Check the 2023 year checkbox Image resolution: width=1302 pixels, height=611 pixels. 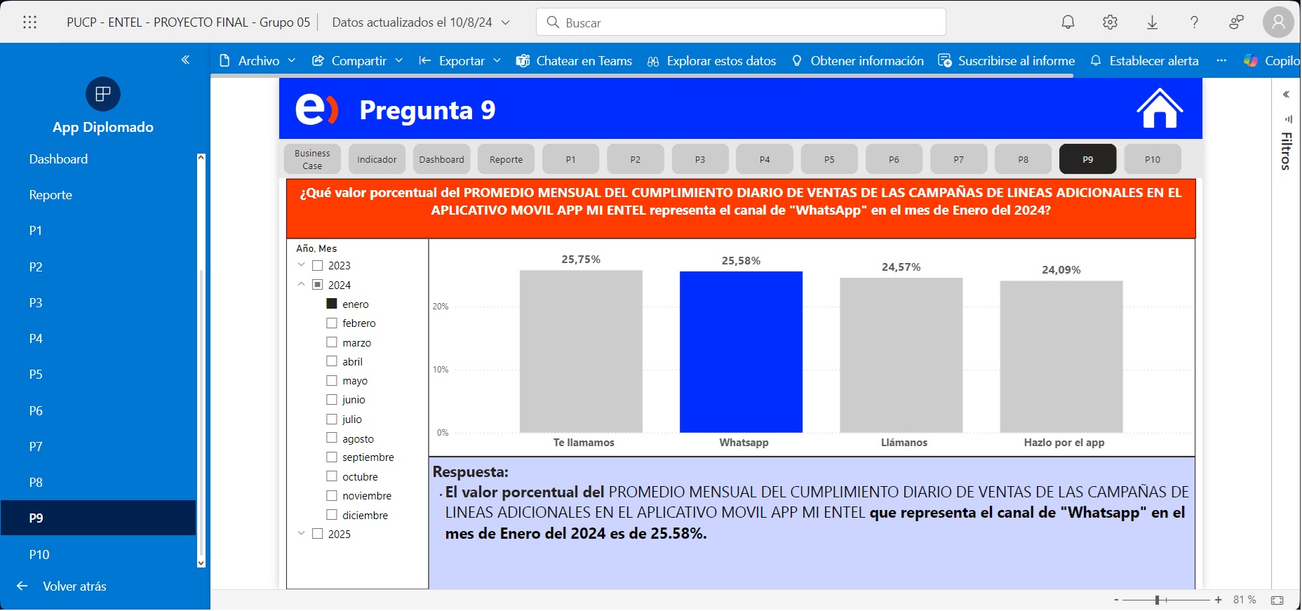coord(318,266)
